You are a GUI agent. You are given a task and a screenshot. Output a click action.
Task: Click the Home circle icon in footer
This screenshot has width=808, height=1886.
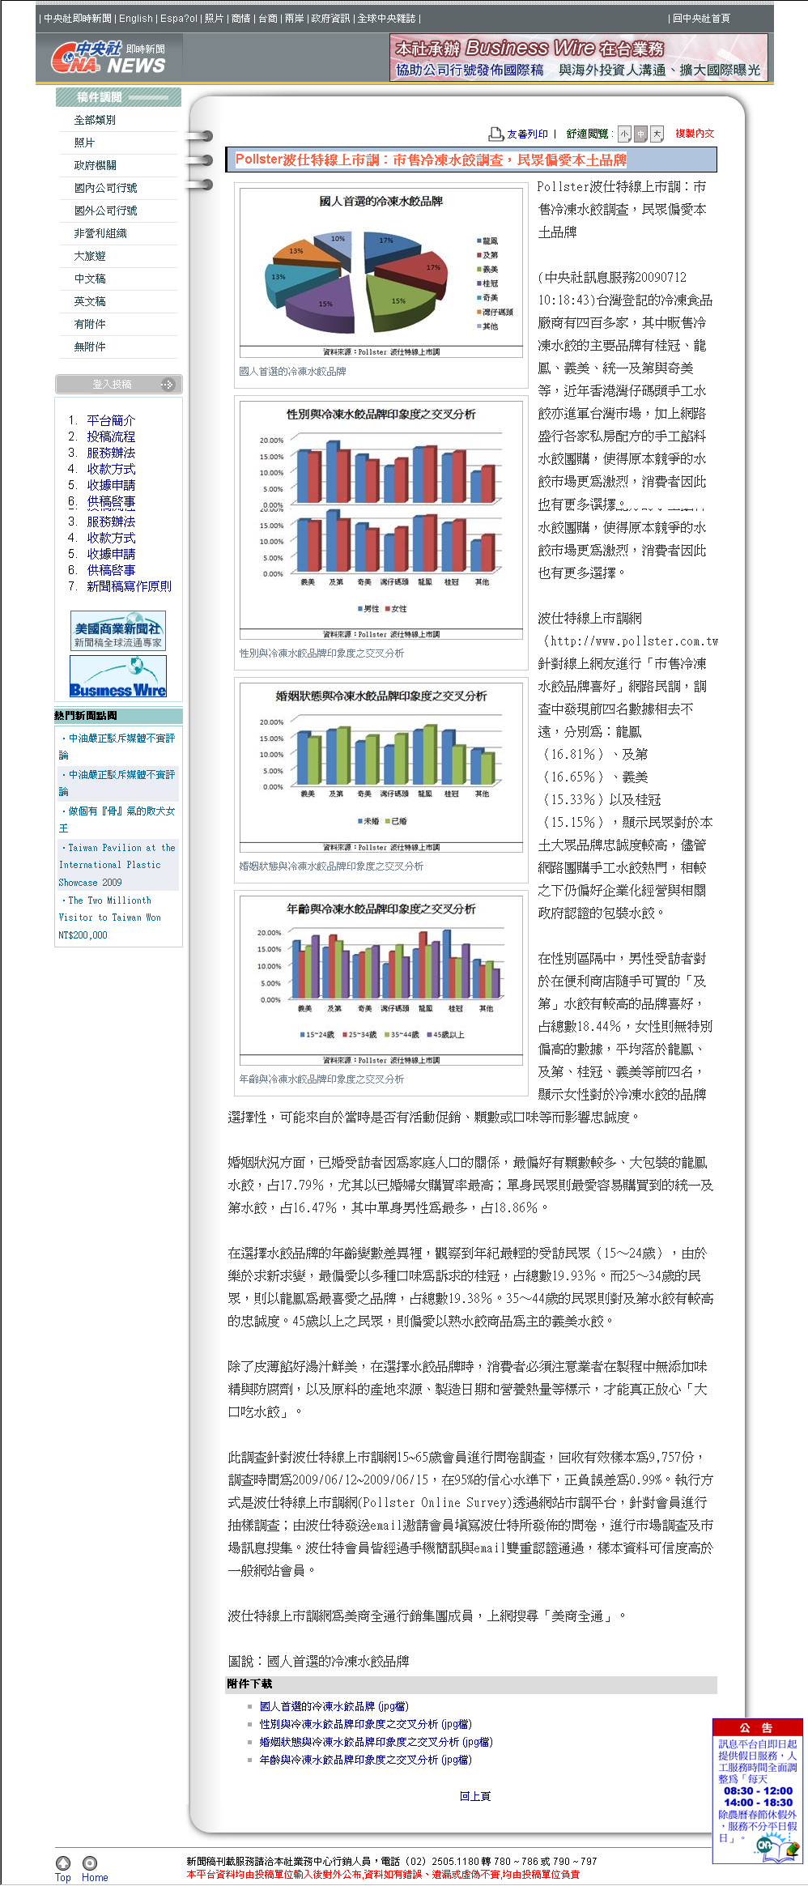pyautogui.click(x=90, y=1863)
